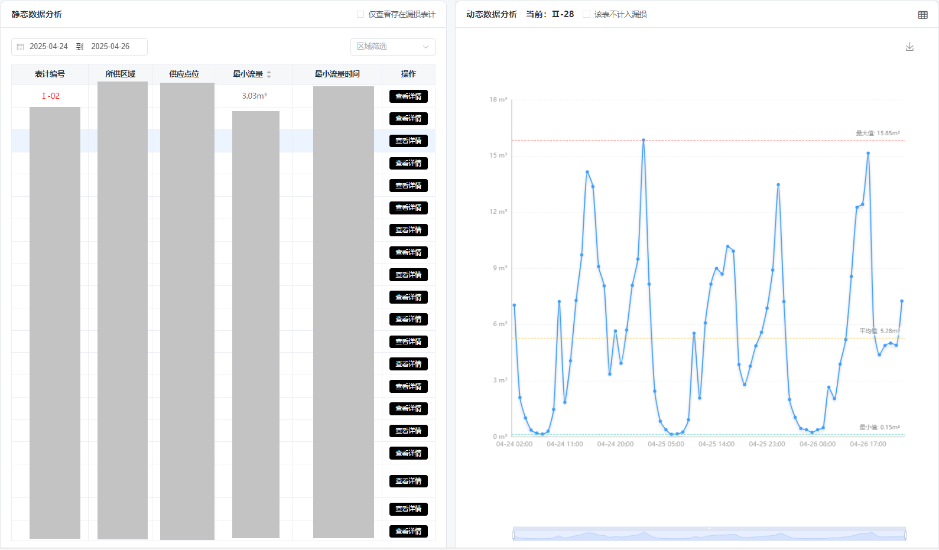Viewport: 939px width, 550px height.
Task: Click the right handle of chart zoom slider
Action: 905,535
